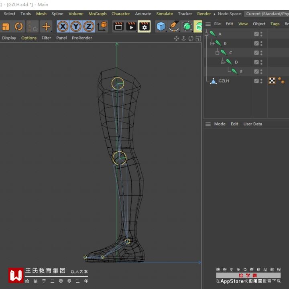Open Node Space dropdown
Screen dimensions: 289x289
click(x=267, y=14)
